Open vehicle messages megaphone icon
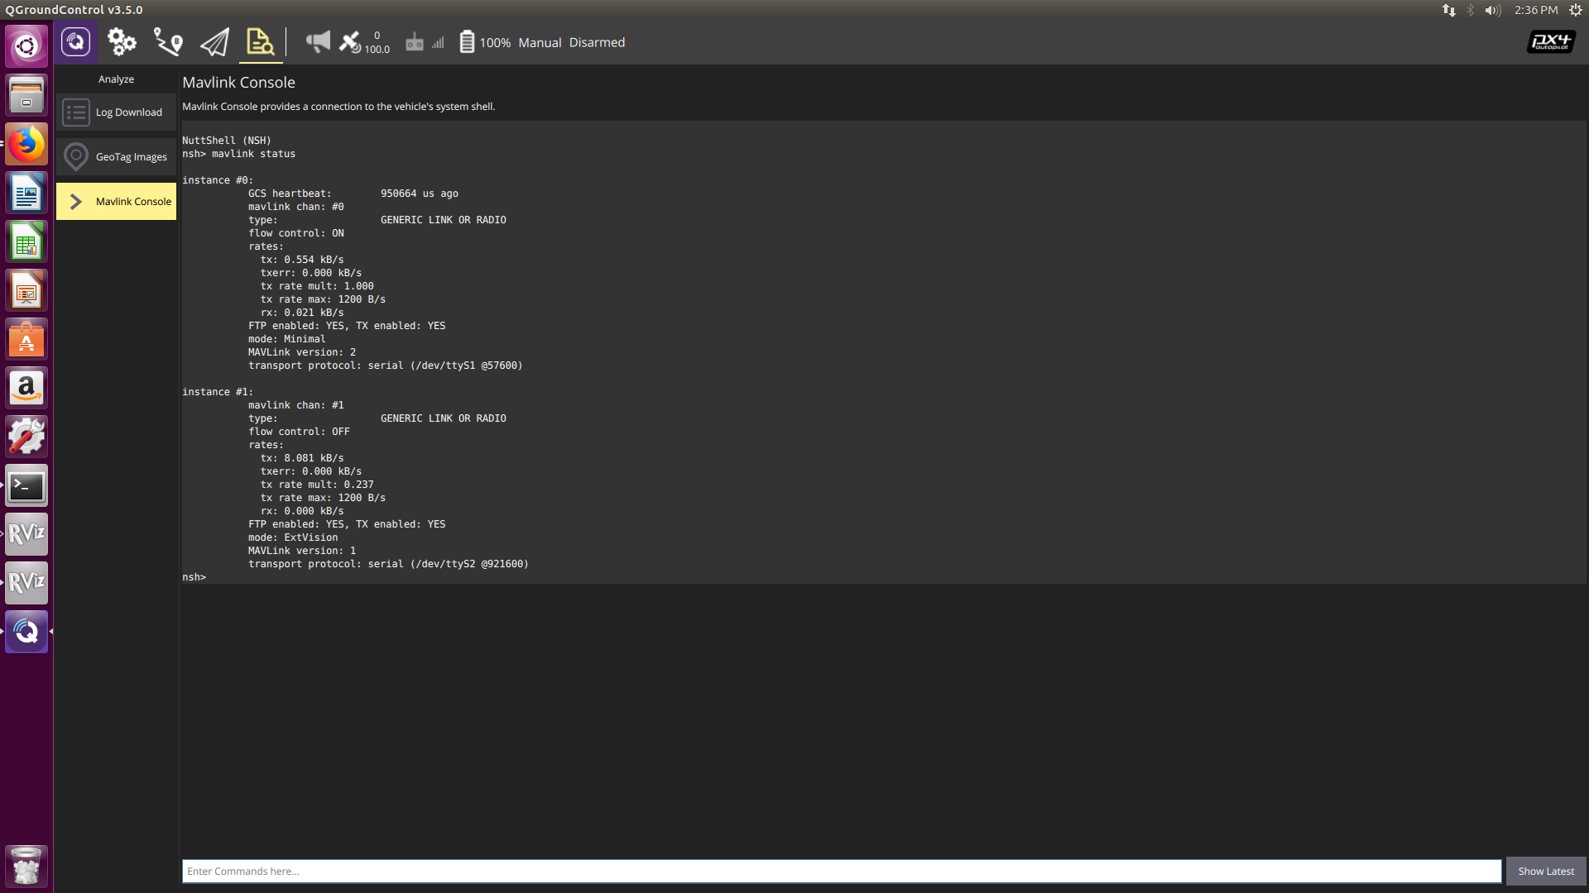This screenshot has height=893, width=1589. point(318,42)
